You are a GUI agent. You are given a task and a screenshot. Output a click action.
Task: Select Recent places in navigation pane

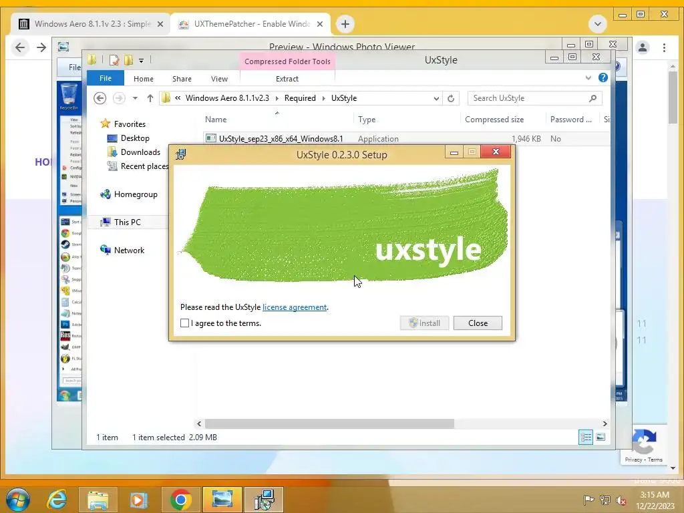(138, 166)
